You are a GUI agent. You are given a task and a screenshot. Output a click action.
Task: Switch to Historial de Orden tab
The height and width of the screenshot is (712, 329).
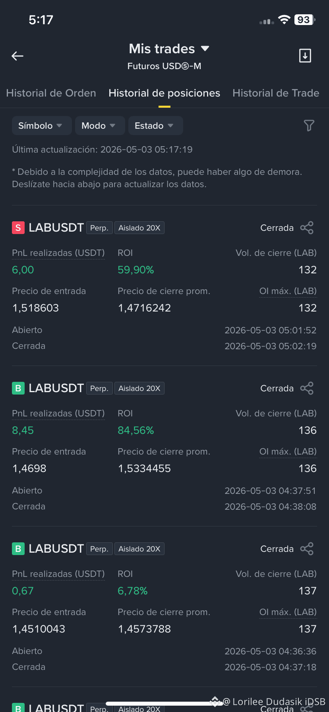(51, 93)
